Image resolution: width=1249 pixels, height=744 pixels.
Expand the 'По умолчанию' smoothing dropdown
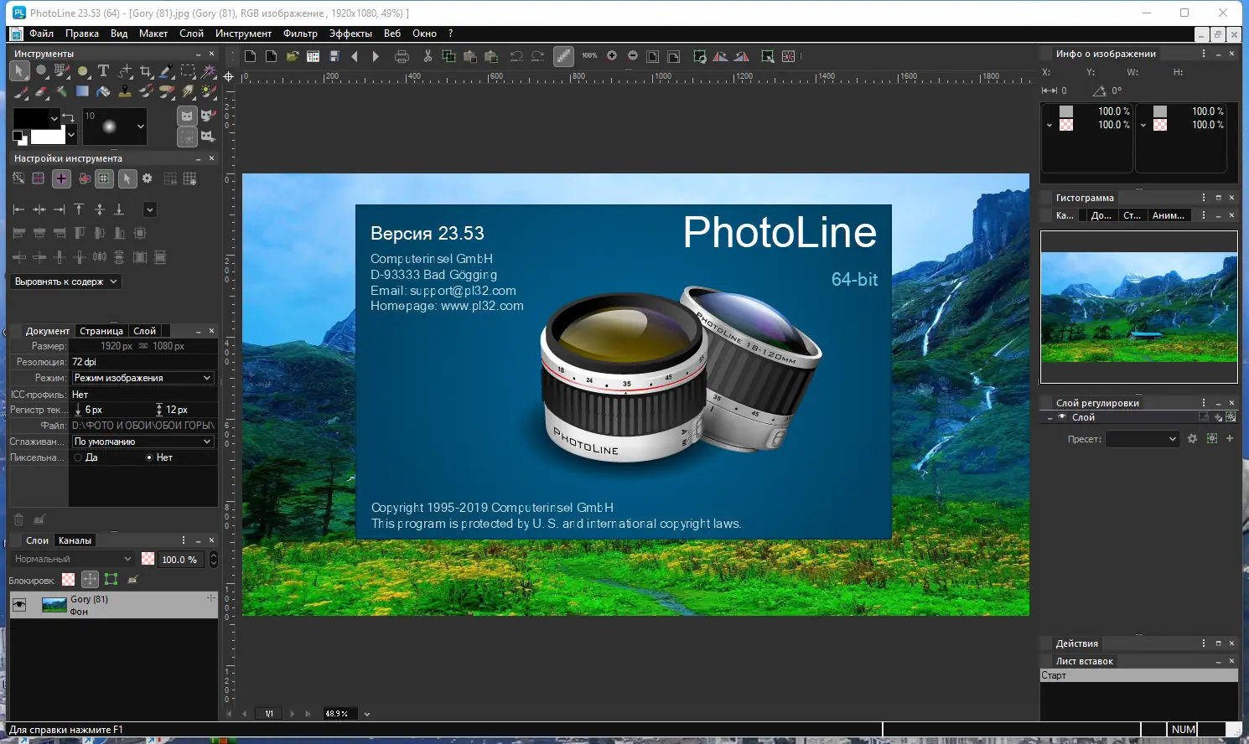pyautogui.click(x=143, y=442)
